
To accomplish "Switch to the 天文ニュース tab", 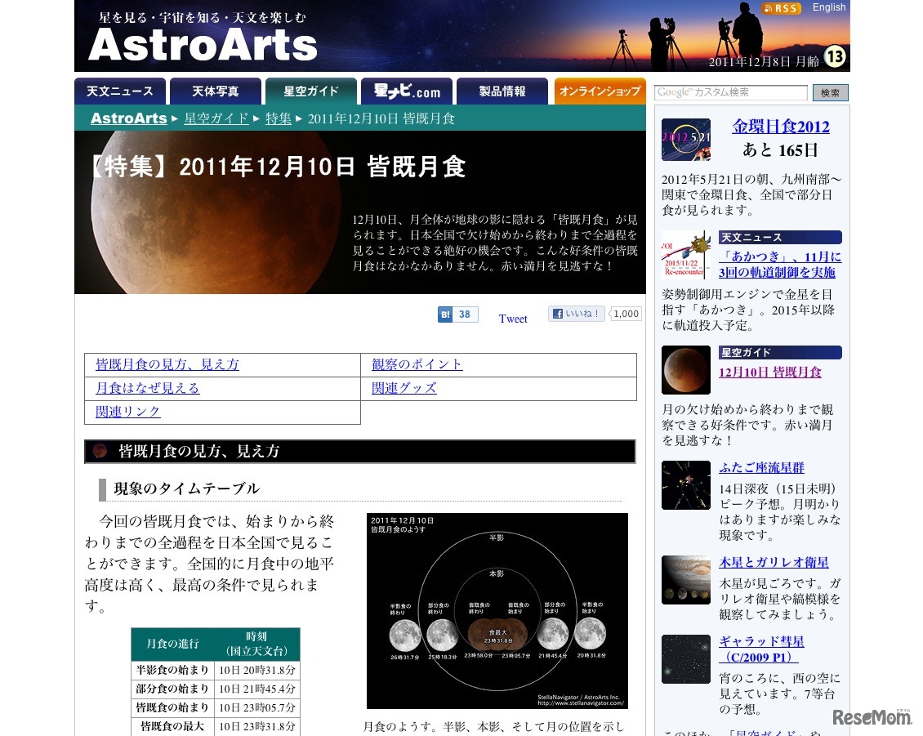I will [x=120, y=91].
